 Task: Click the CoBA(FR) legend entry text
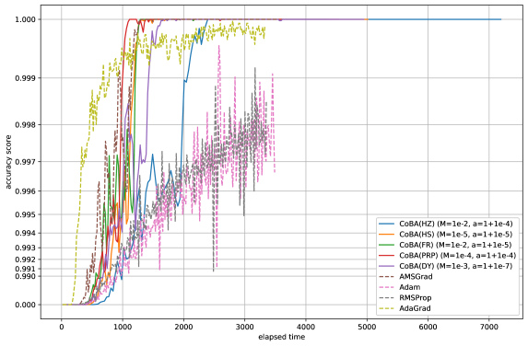pos(455,245)
